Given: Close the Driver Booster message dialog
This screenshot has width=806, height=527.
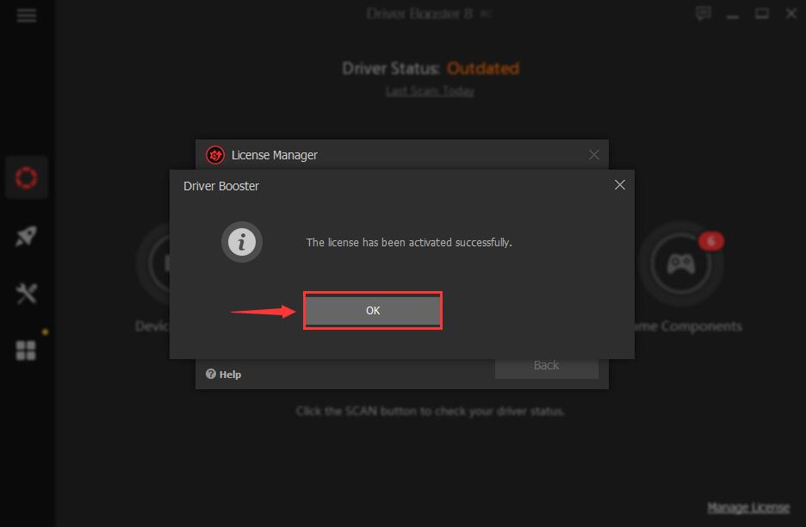Looking at the screenshot, I should pyautogui.click(x=620, y=185).
